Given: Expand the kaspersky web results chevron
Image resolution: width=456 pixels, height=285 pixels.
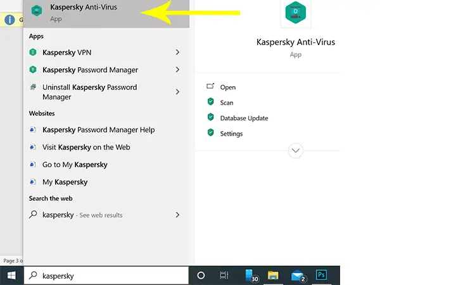Looking at the screenshot, I should pos(177,215).
